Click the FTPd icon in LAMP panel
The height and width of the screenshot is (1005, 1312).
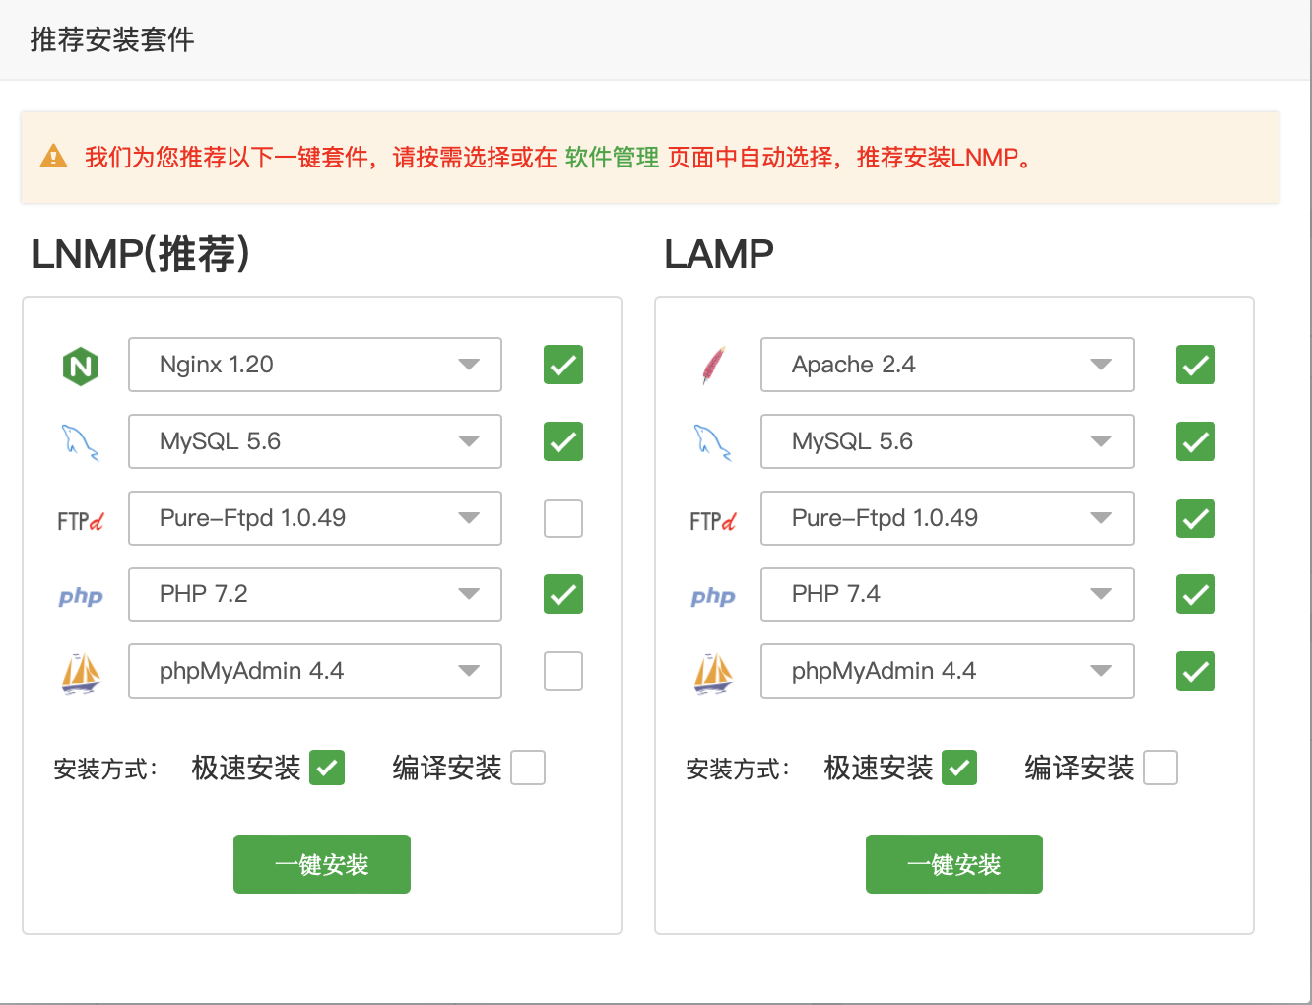tap(713, 520)
